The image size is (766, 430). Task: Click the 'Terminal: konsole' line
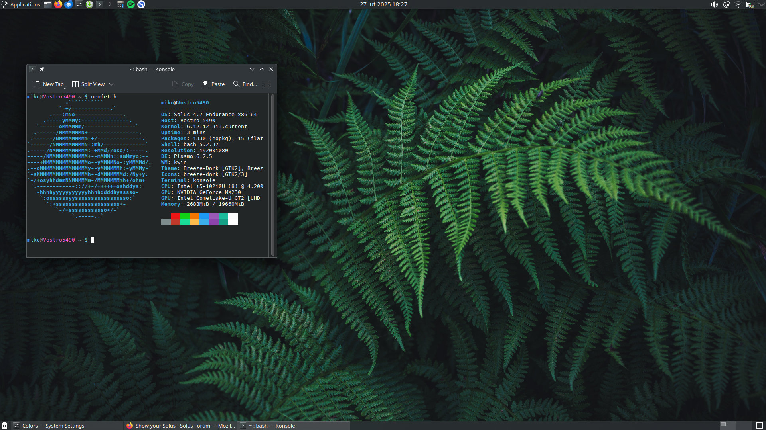click(188, 180)
